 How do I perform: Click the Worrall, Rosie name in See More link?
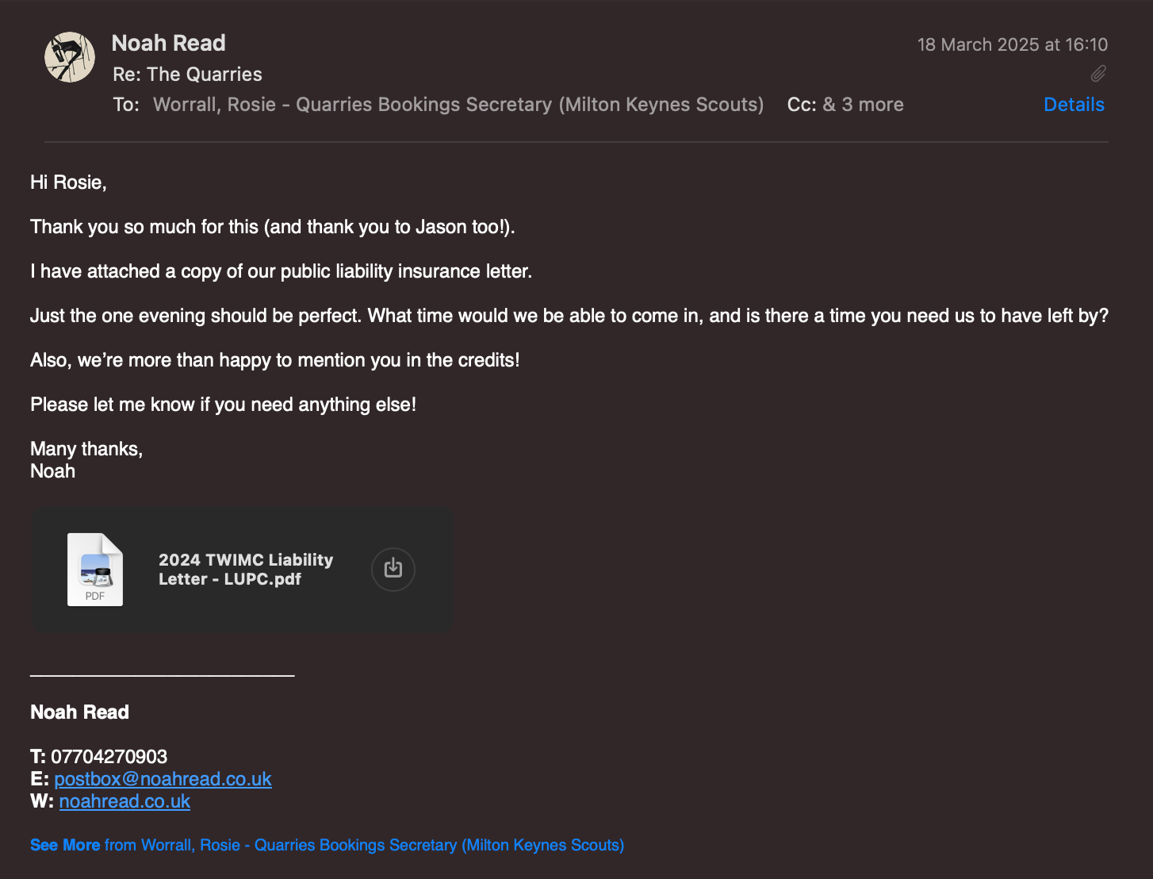pos(190,845)
